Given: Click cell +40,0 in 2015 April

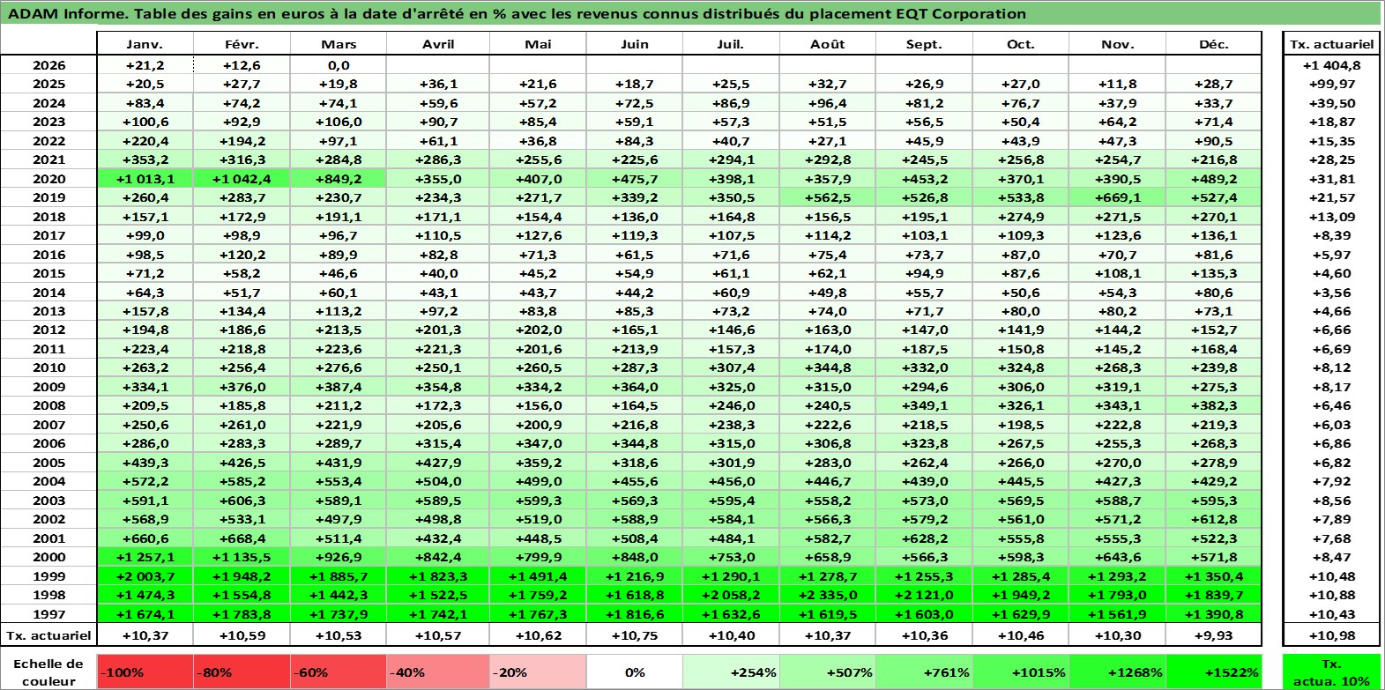Looking at the screenshot, I should click(x=438, y=273).
